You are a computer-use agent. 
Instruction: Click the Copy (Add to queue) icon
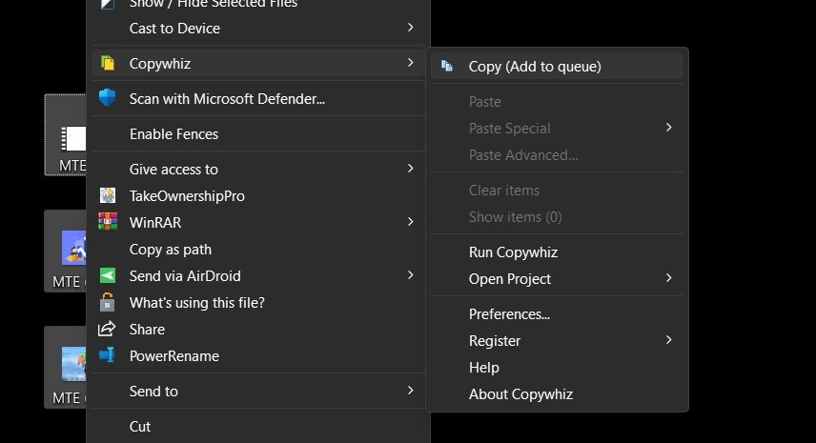[x=447, y=66]
